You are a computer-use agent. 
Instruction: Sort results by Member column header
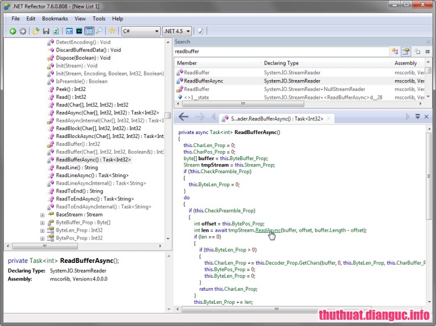click(x=218, y=63)
